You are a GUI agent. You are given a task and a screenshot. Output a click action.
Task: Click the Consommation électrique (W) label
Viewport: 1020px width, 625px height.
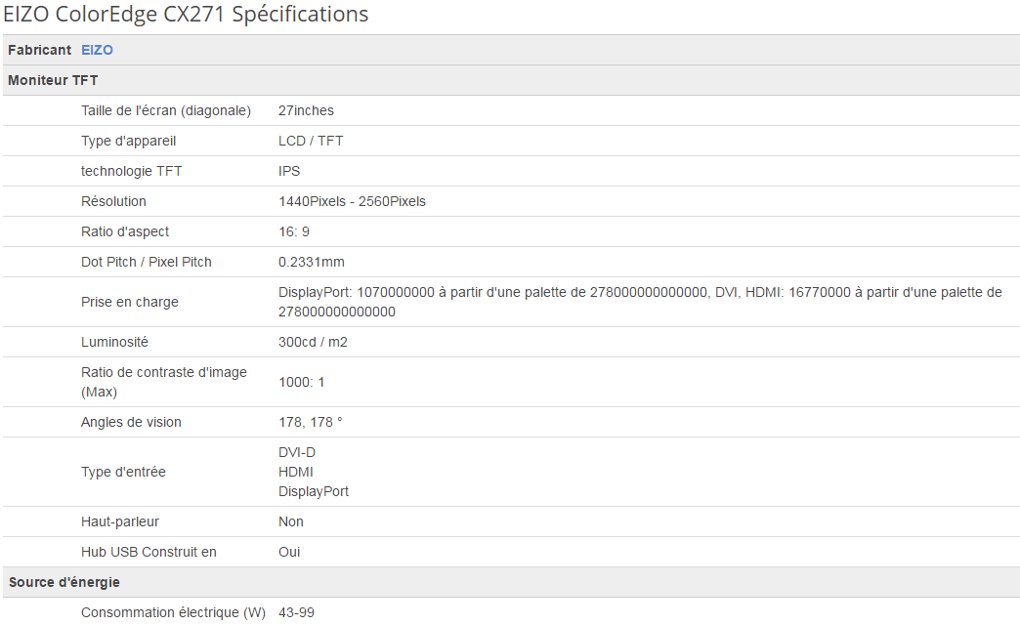173,612
